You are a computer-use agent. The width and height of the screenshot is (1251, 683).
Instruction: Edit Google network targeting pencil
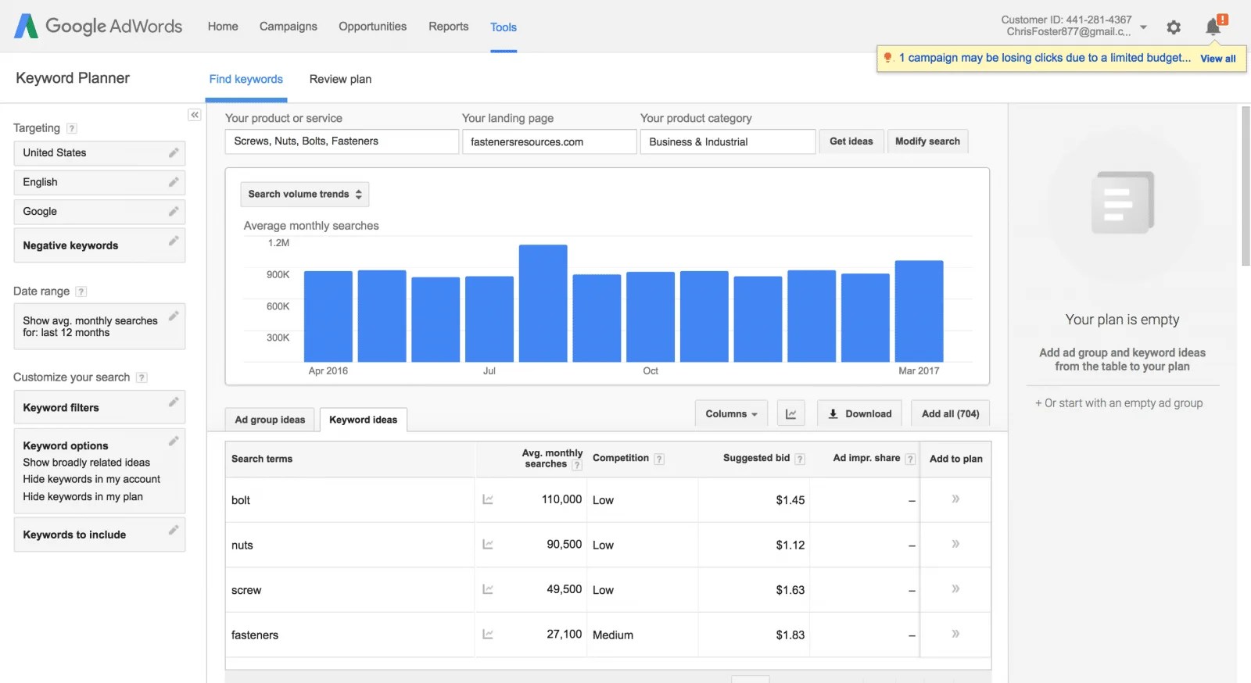[x=174, y=211]
